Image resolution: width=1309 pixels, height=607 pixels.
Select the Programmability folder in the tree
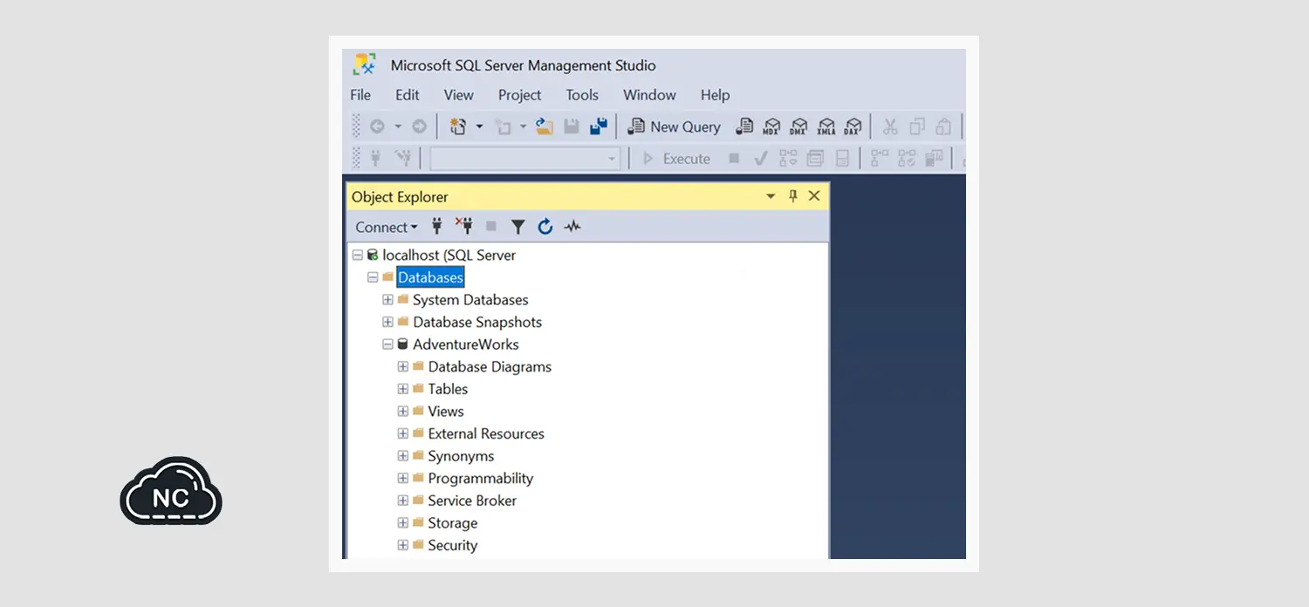click(x=480, y=478)
